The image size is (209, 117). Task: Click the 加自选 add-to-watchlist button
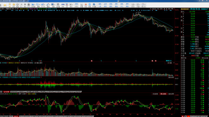click(154, 9)
